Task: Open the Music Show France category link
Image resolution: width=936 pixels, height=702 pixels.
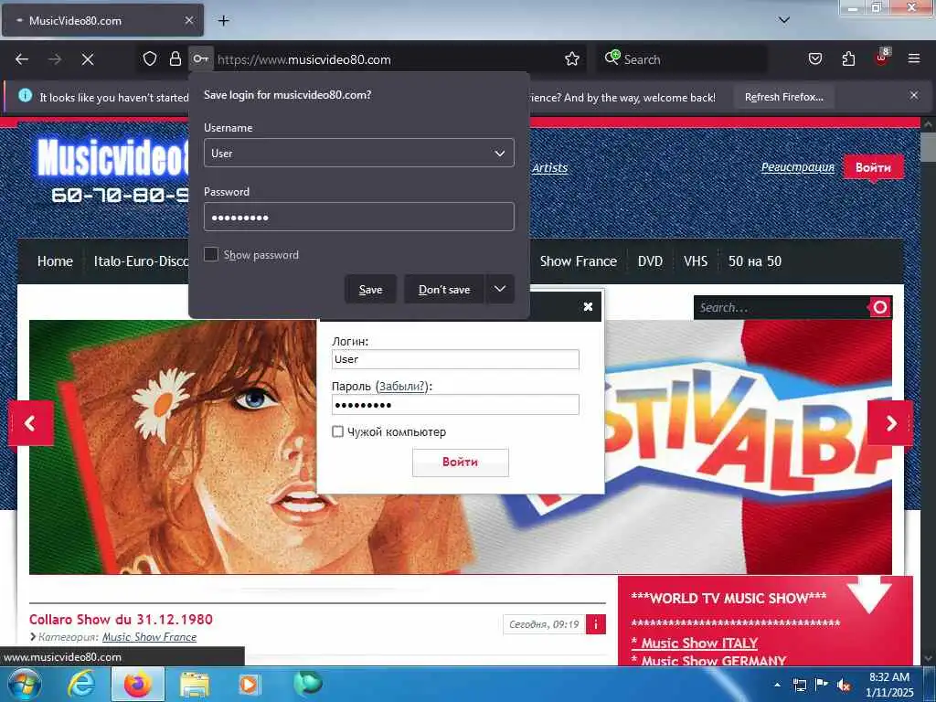Action: click(x=149, y=637)
